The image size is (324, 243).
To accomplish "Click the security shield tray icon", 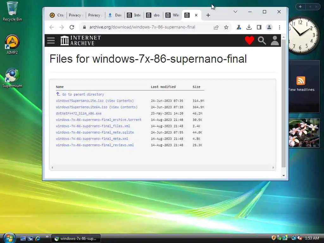I will [x=274, y=238].
